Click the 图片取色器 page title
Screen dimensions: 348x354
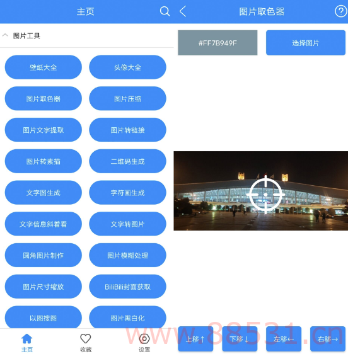262,11
